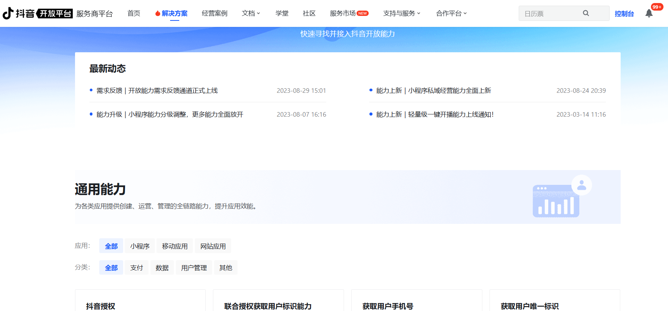
Task: Filter category by 其他
Action: tap(225, 268)
